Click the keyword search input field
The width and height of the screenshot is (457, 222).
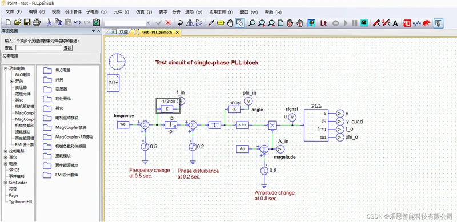pyautogui.click(x=39, y=48)
